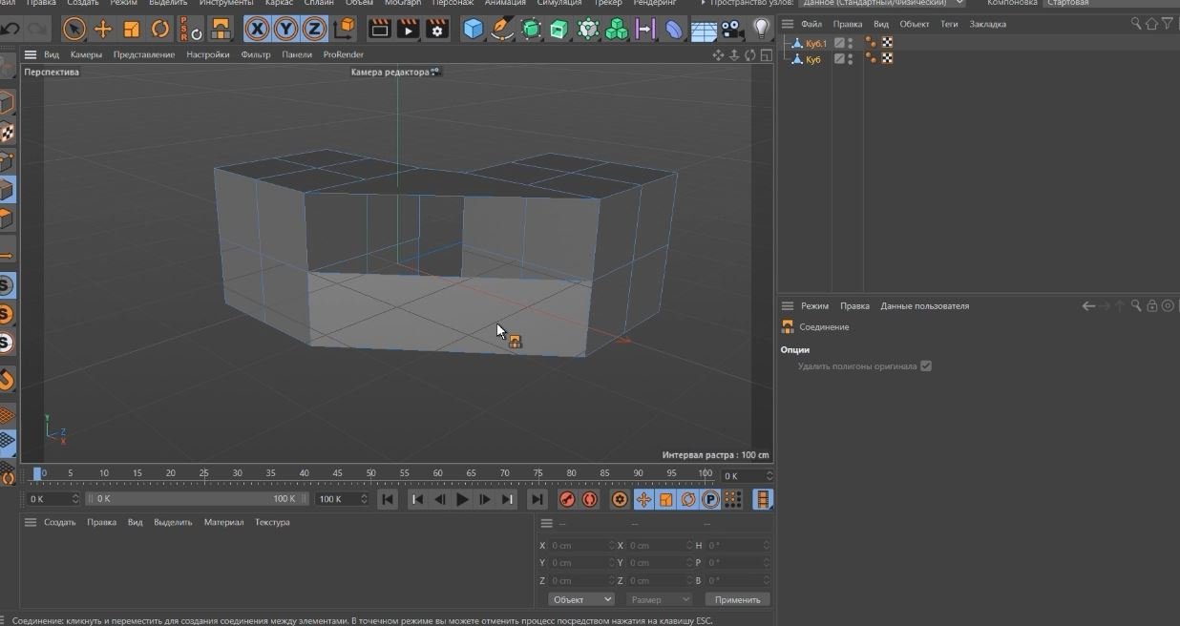The height and width of the screenshot is (626, 1180).
Task: Open the MoGraph Cloner icon
Action: 588,30
